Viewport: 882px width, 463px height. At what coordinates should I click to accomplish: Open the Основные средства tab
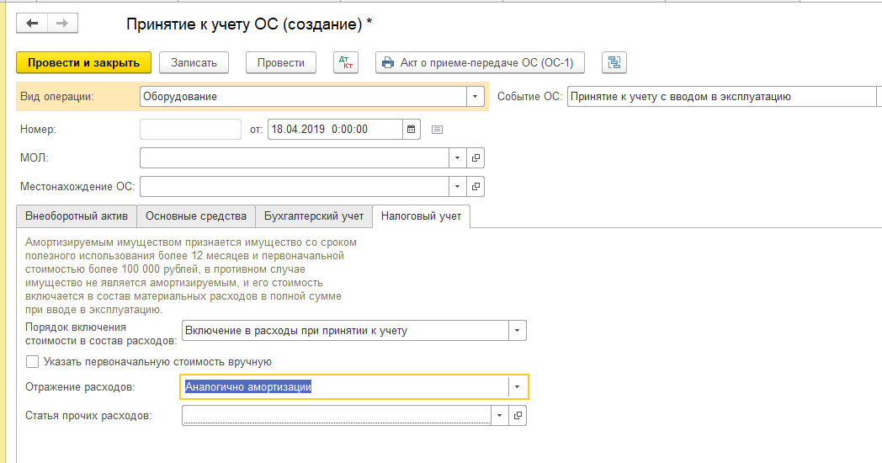pyautogui.click(x=195, y=216)
